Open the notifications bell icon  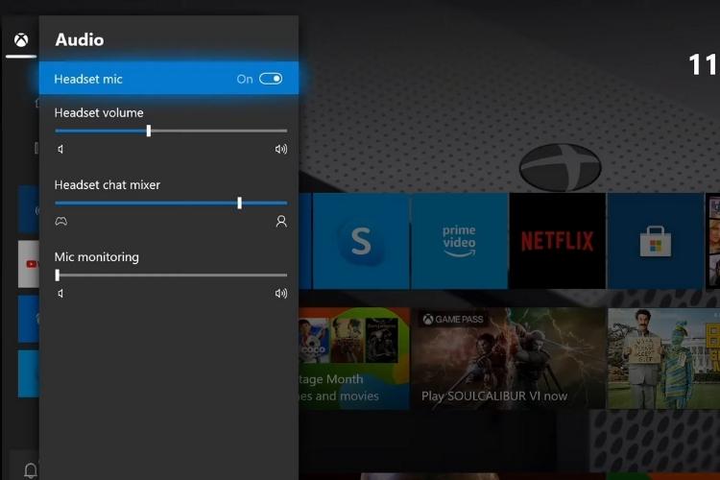pyautogui.click(x=31, y=470)
